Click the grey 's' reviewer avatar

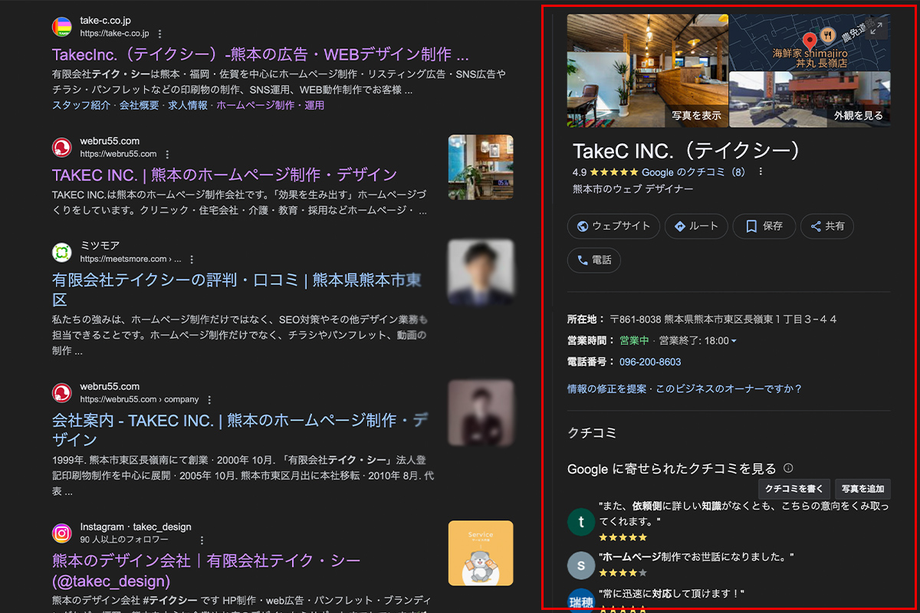pyautogui.click(x=581, y=565)
